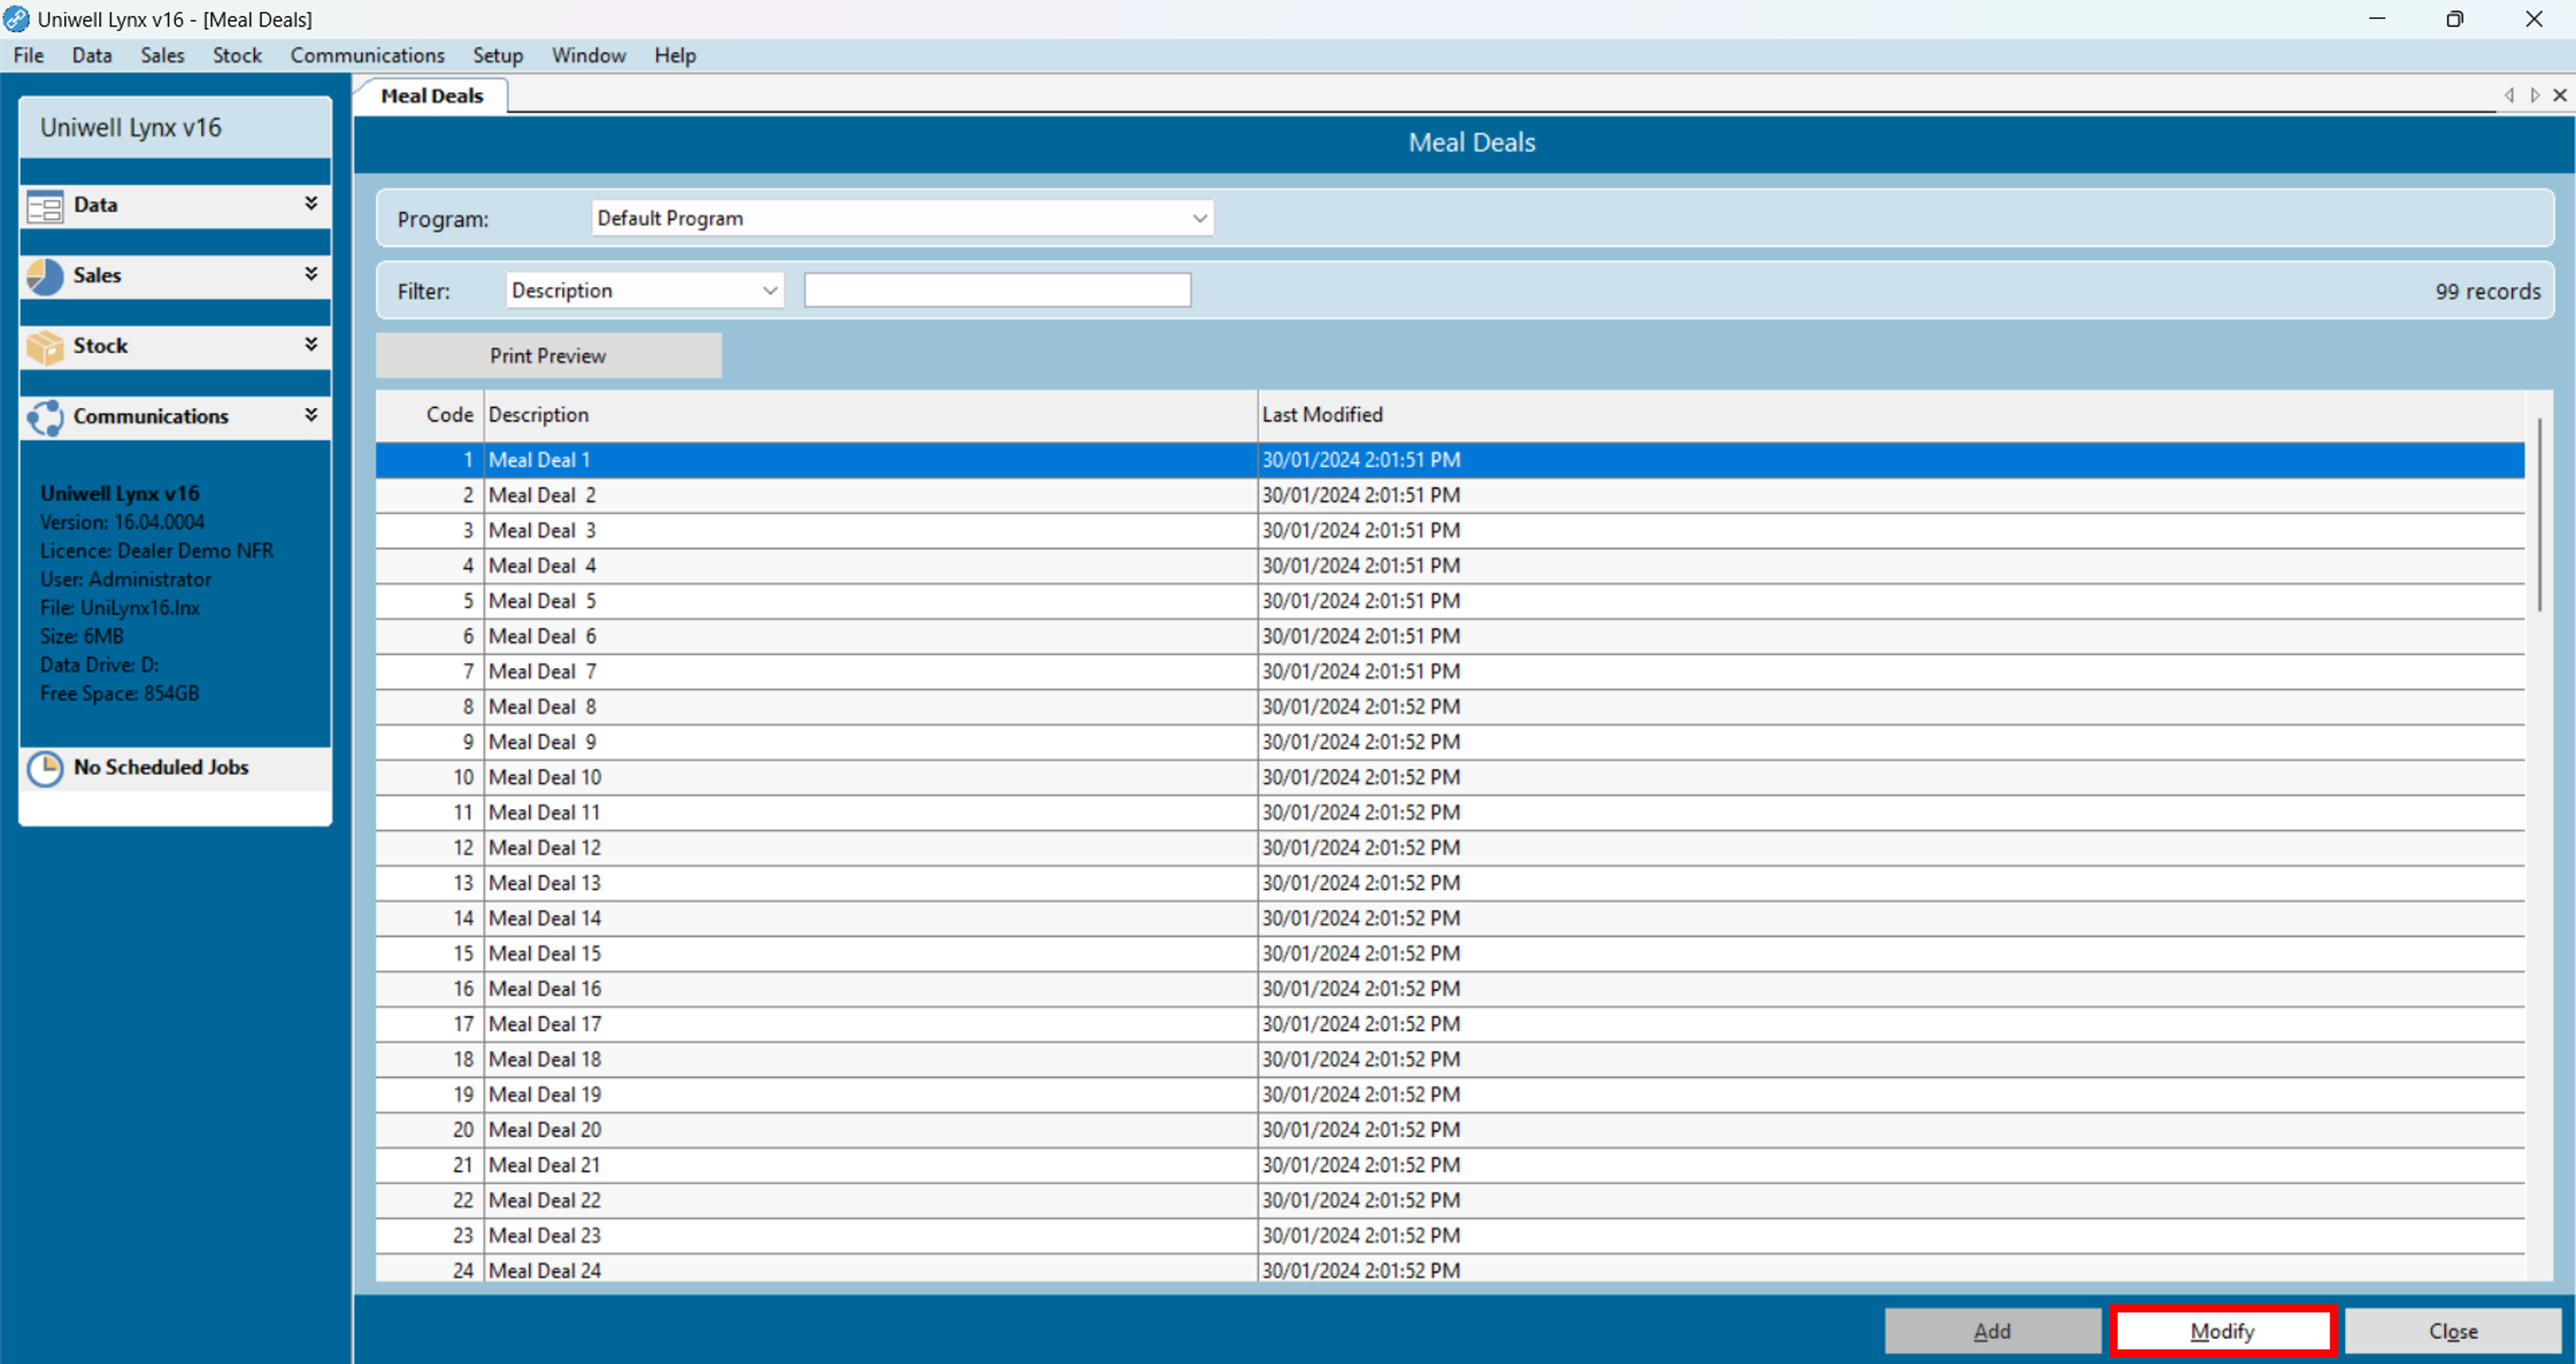Open the Program dropdown list
The width and height of the screenshot is (2576, 1364).
[1199, 218]
